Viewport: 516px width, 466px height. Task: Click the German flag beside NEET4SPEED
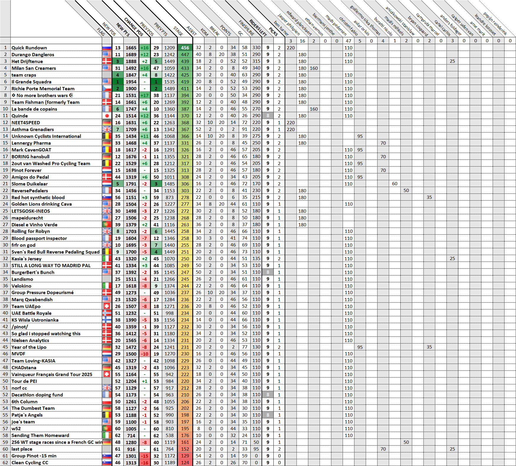(x=107, y=122)
